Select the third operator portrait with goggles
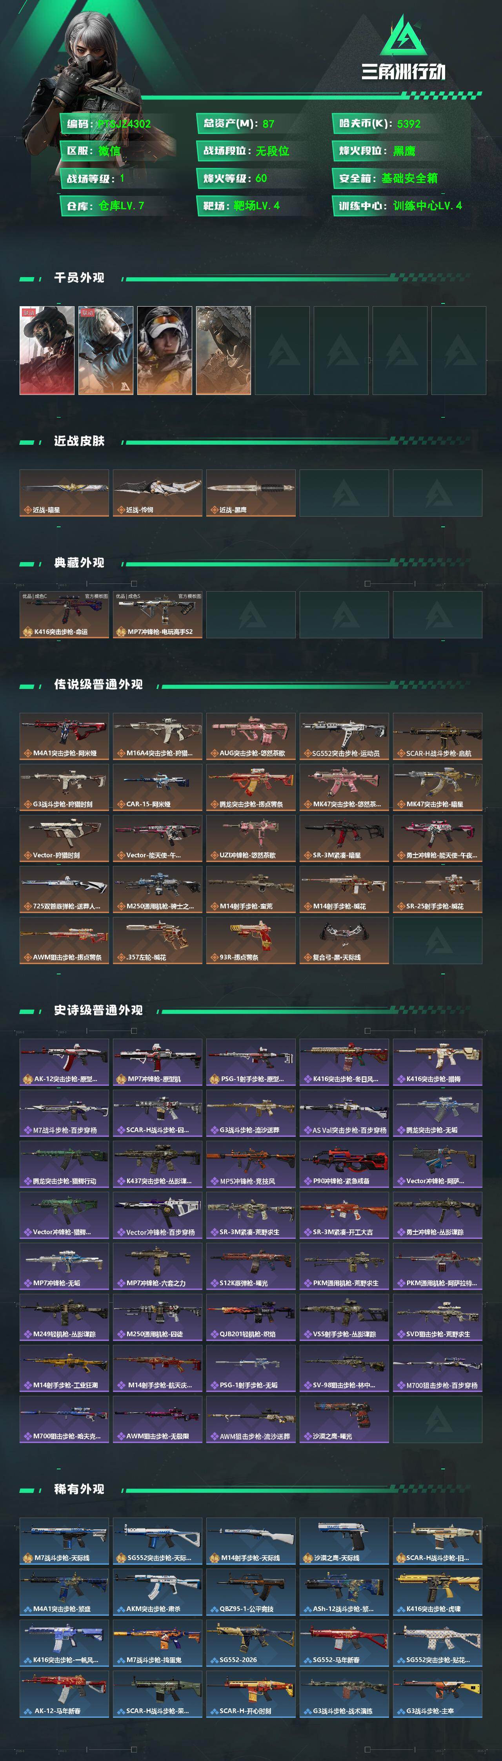The width and height of the screenshot is (502, 1761). coord(165,350)
